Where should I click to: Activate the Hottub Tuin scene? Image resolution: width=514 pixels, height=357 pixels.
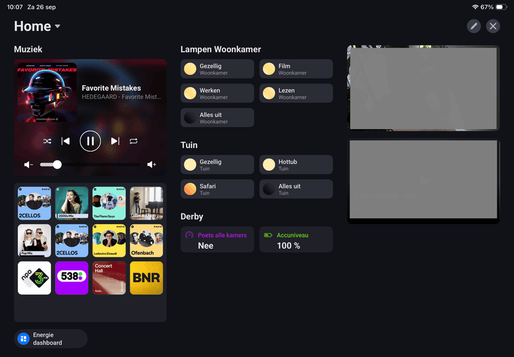[x=296, y=164]
